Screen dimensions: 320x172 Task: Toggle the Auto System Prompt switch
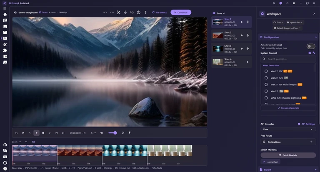[311, 47]
